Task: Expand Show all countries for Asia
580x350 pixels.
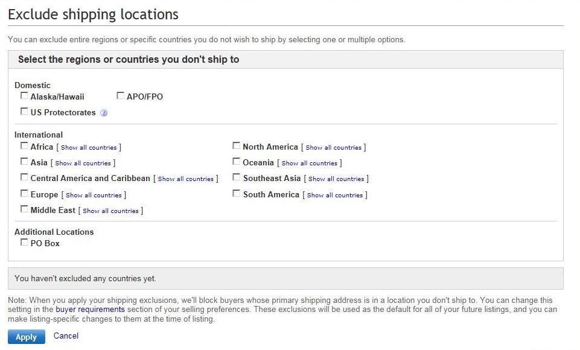Action: coord(83,163)
